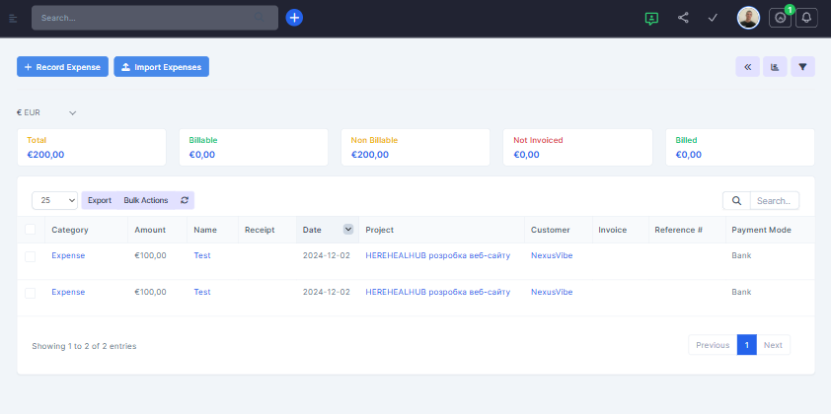Click the blue plus quick-create icon
831x414 pixels.
[x=294, y=18]
